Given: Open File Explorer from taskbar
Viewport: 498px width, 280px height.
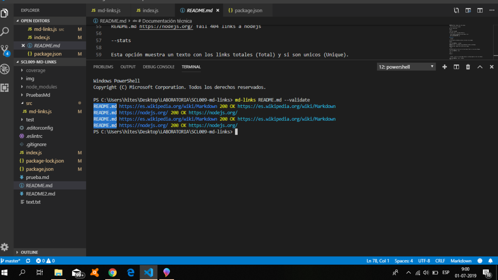Looking at the screenshot, I should point(58,272).
